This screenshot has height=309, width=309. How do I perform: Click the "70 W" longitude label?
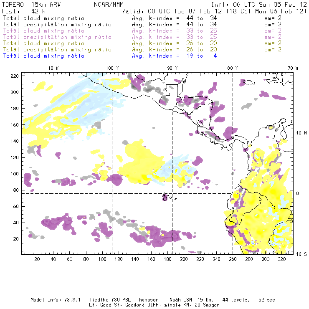pyautogui.click(x=293, y=68)
